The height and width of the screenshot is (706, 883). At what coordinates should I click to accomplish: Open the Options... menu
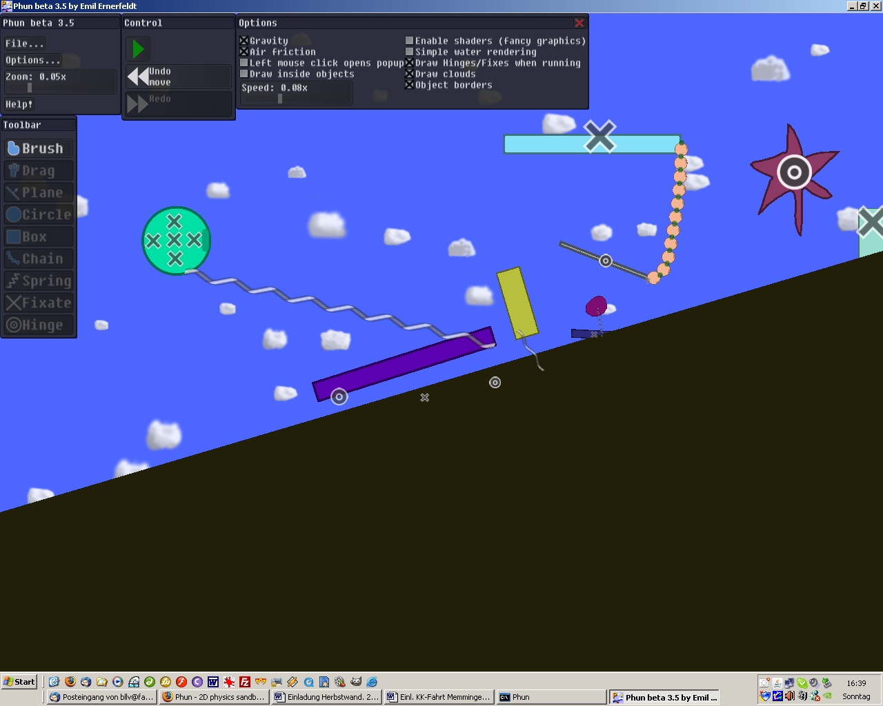[x=32, y=60]
